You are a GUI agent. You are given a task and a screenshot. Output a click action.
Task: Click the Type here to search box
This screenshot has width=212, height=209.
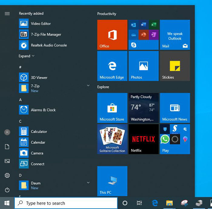tap(66, 203)
